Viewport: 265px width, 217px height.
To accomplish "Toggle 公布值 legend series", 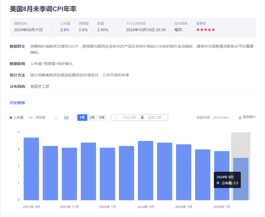I will point(17,118).
